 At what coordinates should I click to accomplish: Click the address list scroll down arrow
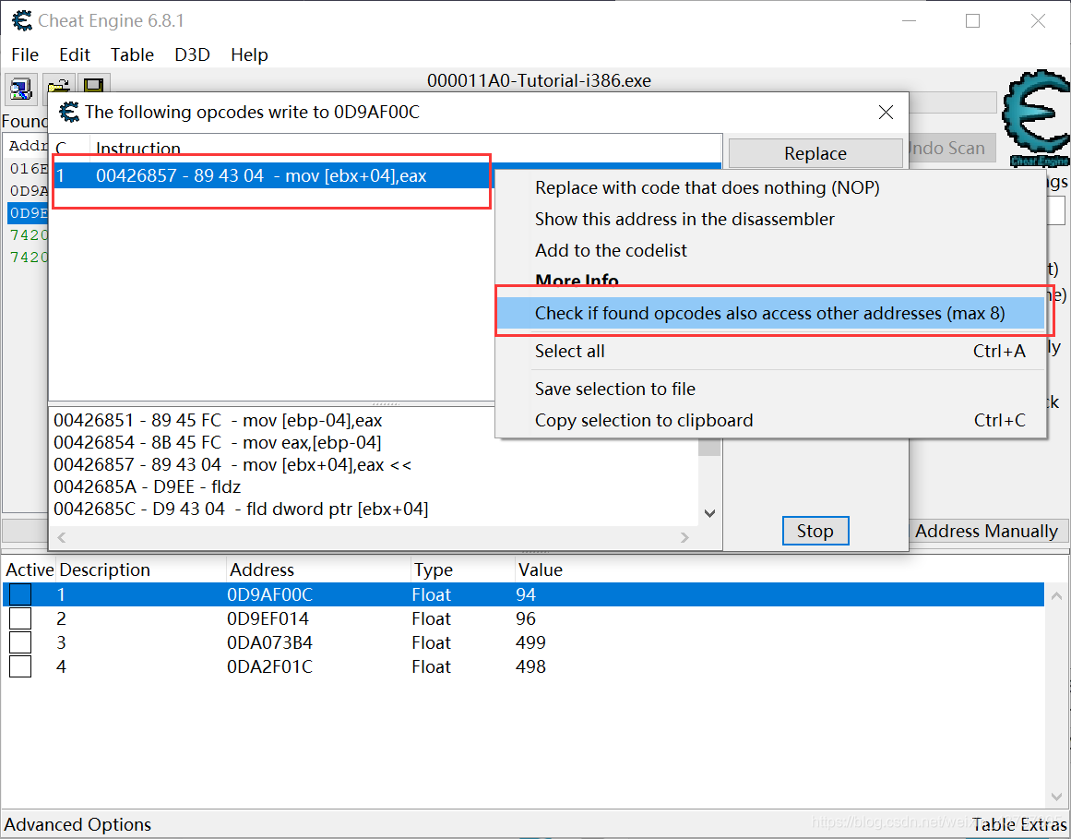1056,797
